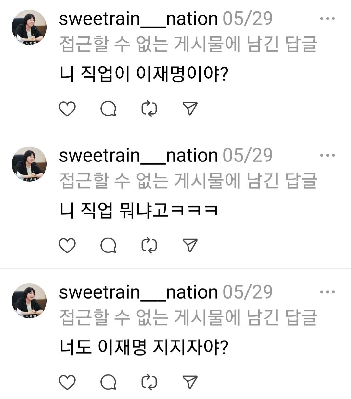Repost the '너도 이재명 지지자야?' reply
The height and width of the screenshot is (399, 351).
coord(149,382)
